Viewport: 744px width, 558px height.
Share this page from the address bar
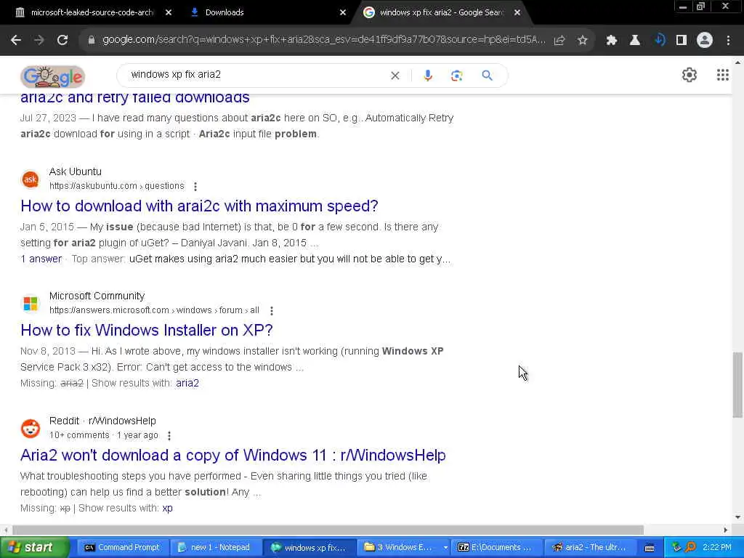559,41
